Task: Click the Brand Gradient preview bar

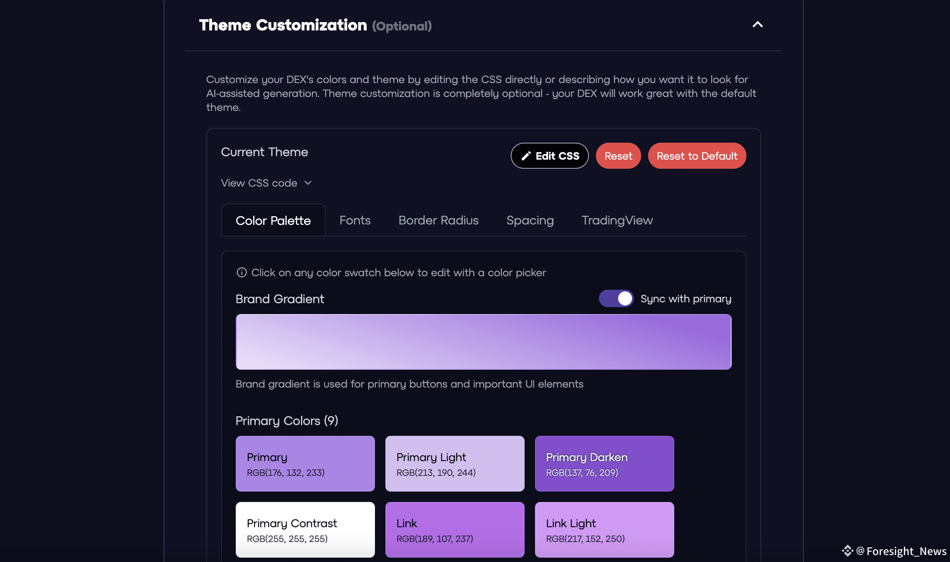Action: click(x=483, y=342)
